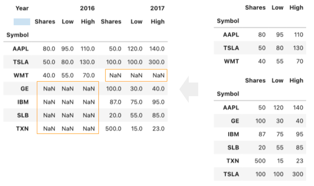Screen dimensions: 314x186
Task: Click AAPL row label in the left table
Action: (21, 49)
